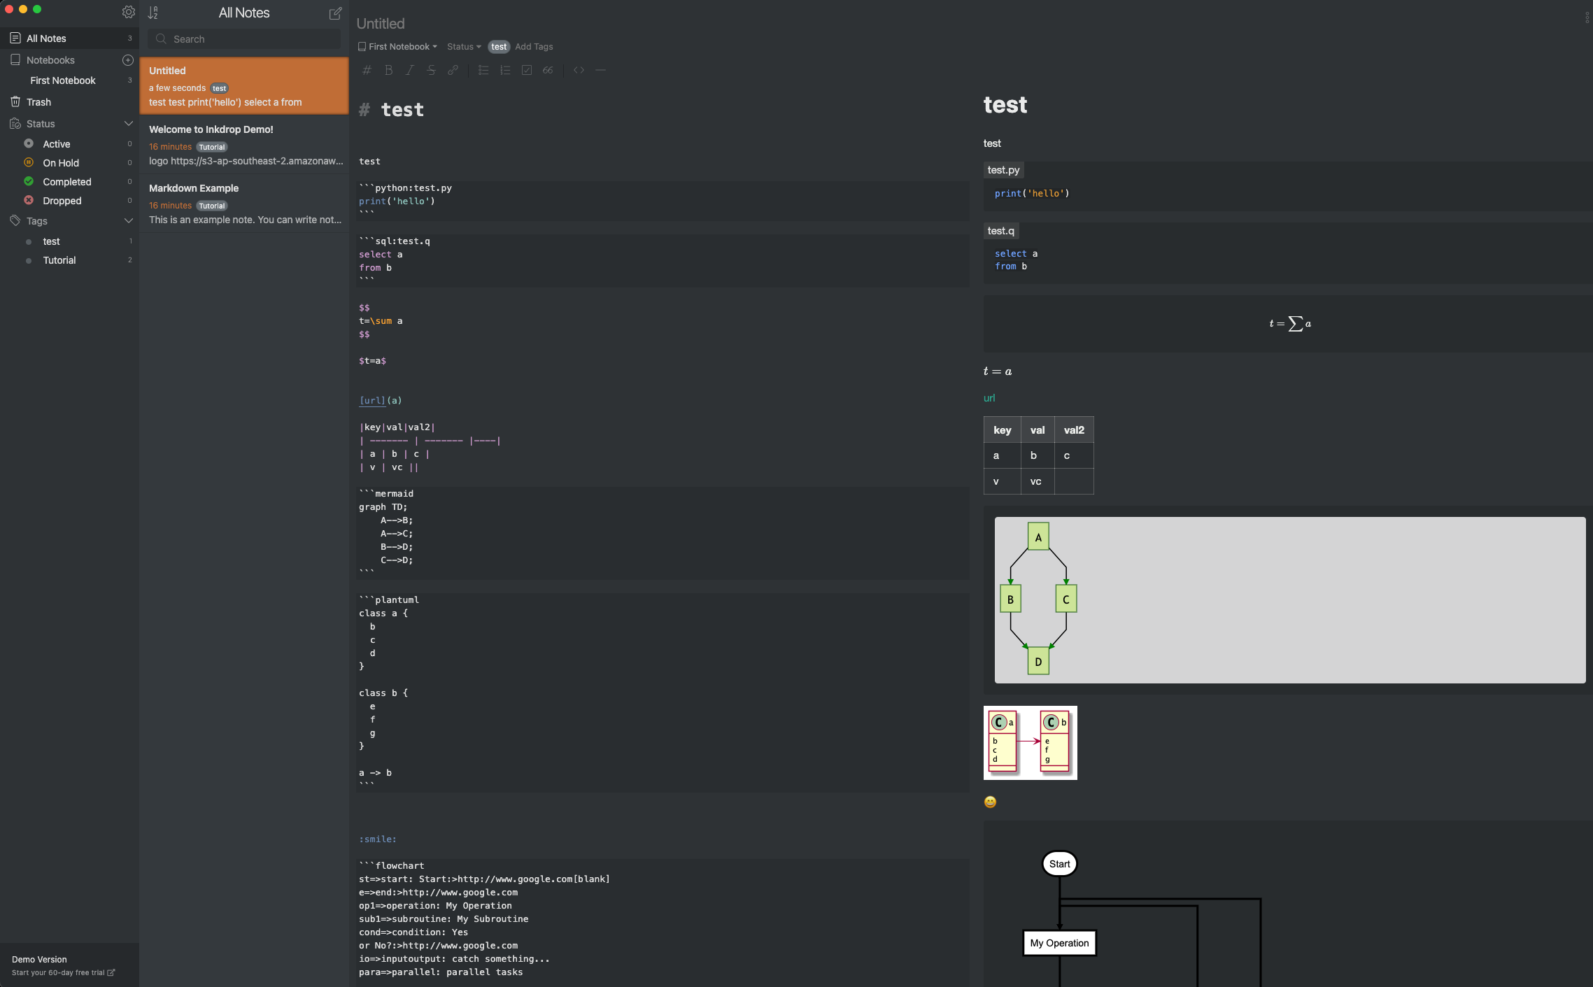
Task: Select the test tag chip in the note header
Action: 499,47
